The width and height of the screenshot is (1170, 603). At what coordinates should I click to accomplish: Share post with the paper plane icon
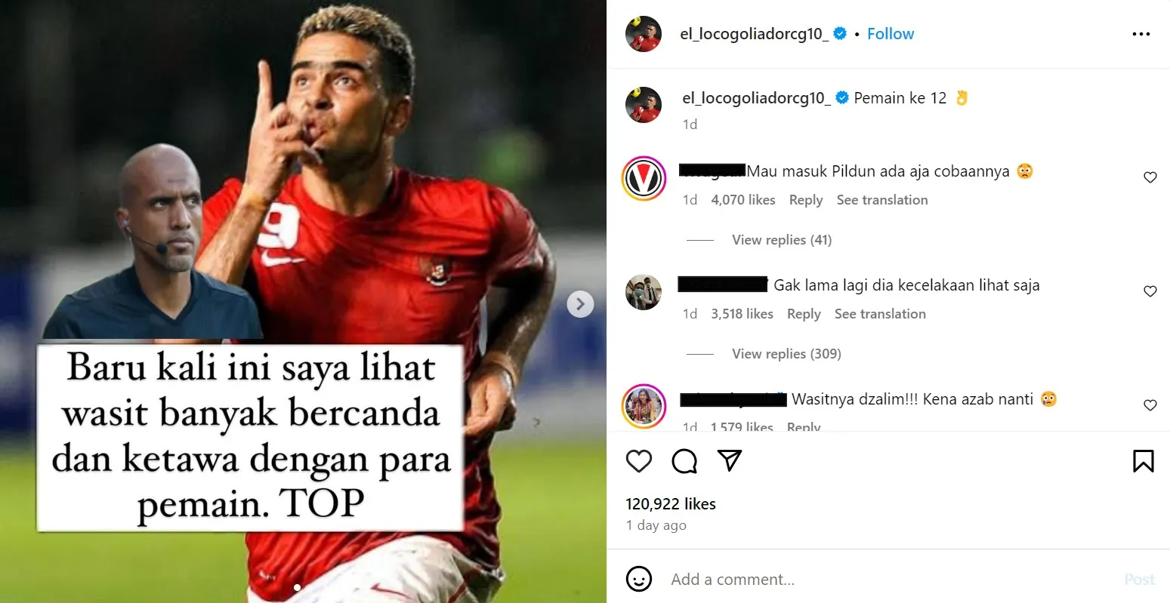point(730,460)
